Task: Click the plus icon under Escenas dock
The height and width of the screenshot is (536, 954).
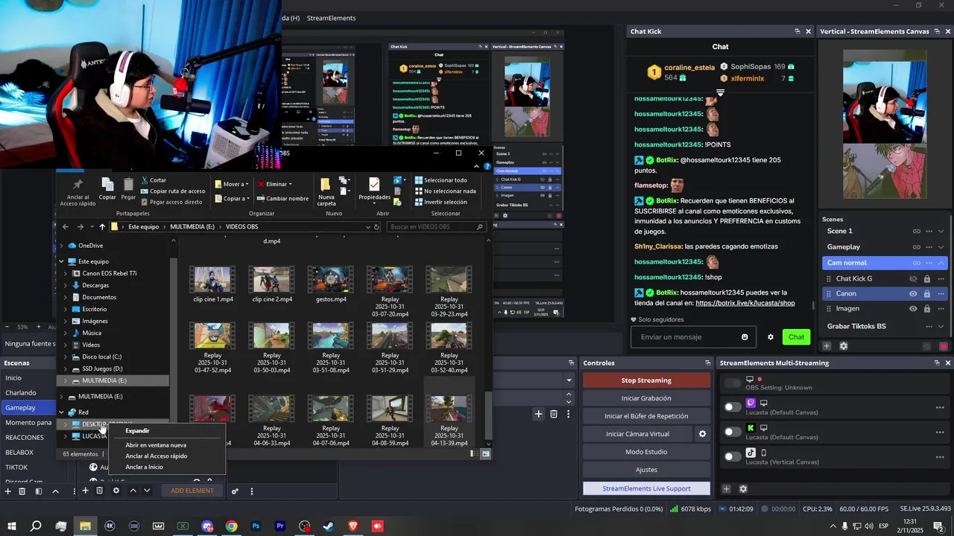Action: (7, 491)
